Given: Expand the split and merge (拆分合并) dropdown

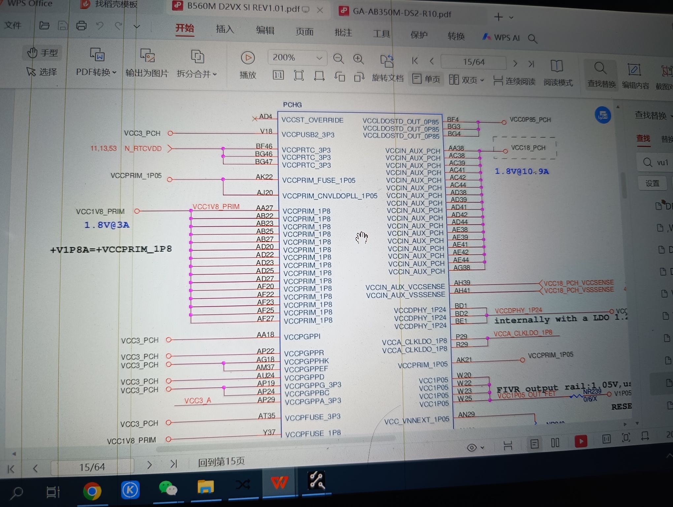Looking at the screenshot, I should click(197, 74).
